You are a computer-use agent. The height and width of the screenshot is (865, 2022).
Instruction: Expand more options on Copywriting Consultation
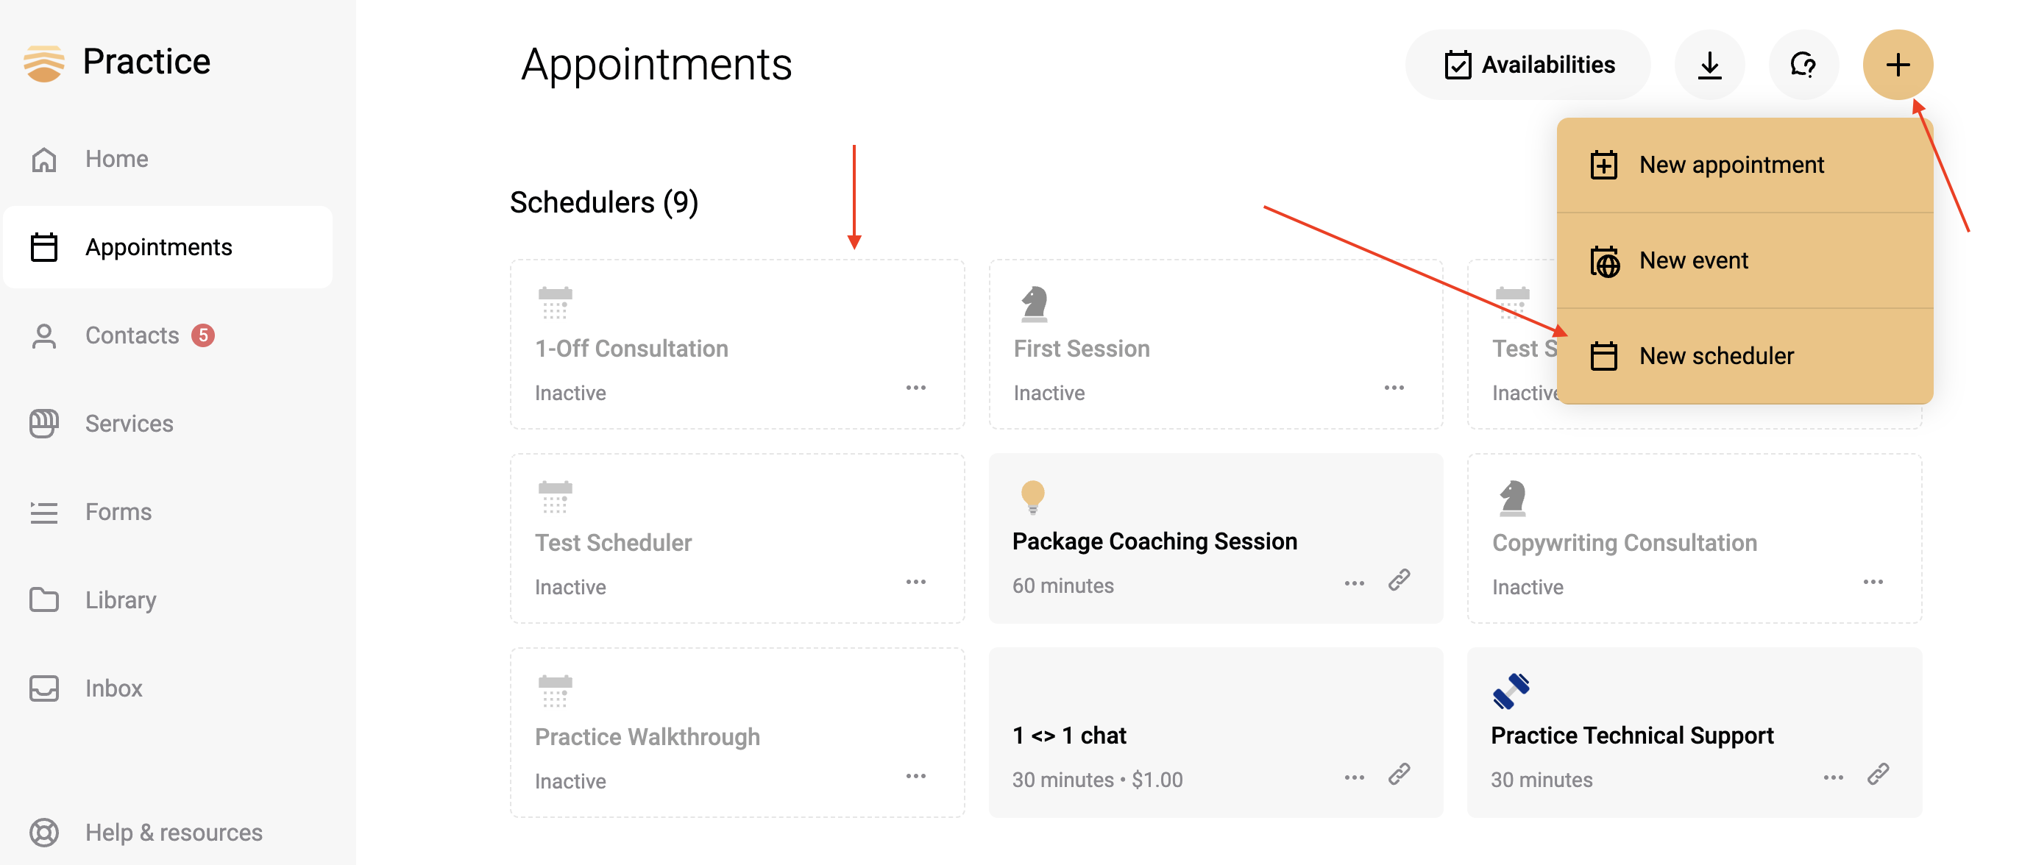point(1873,582)
